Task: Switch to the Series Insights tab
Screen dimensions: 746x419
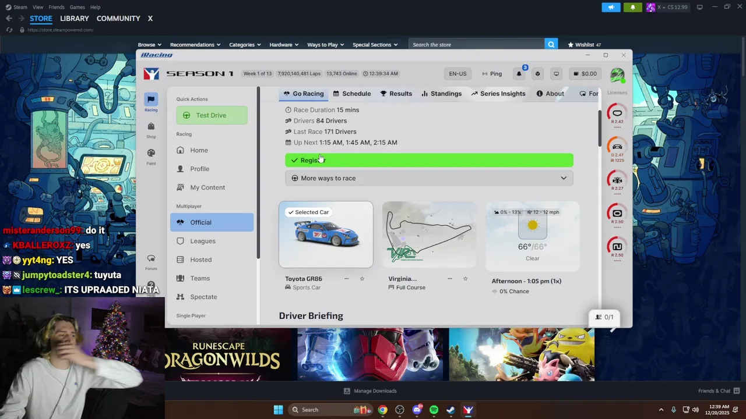Action: click(x=498, y=94)
